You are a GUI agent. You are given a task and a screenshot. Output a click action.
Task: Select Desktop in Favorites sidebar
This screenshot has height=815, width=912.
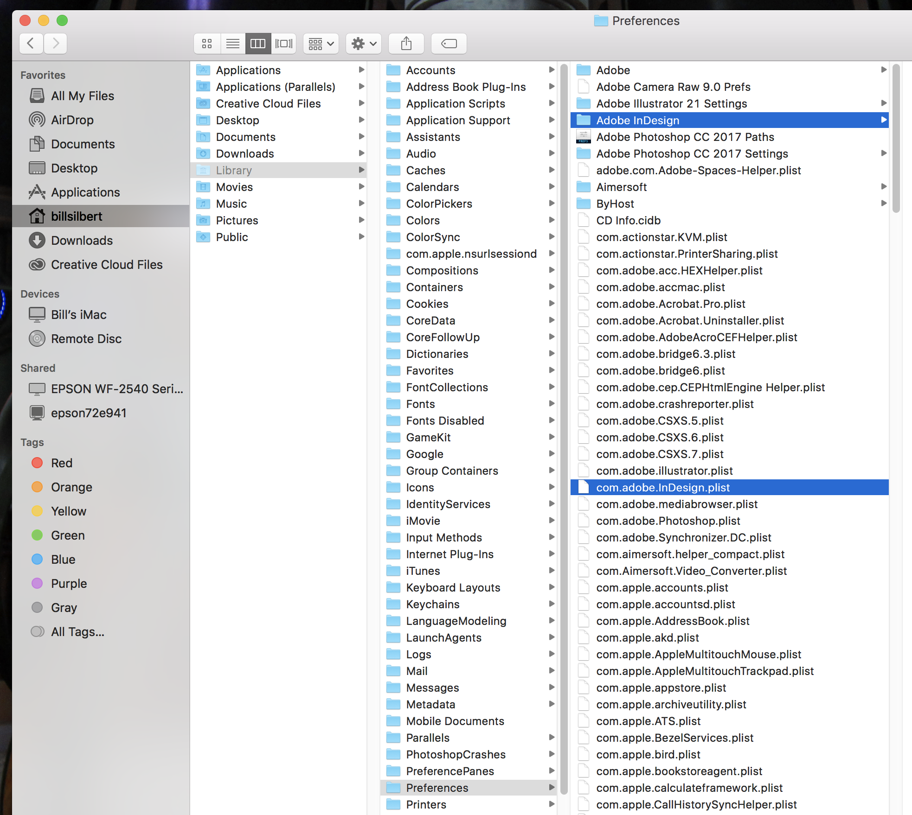pos(101,168)
